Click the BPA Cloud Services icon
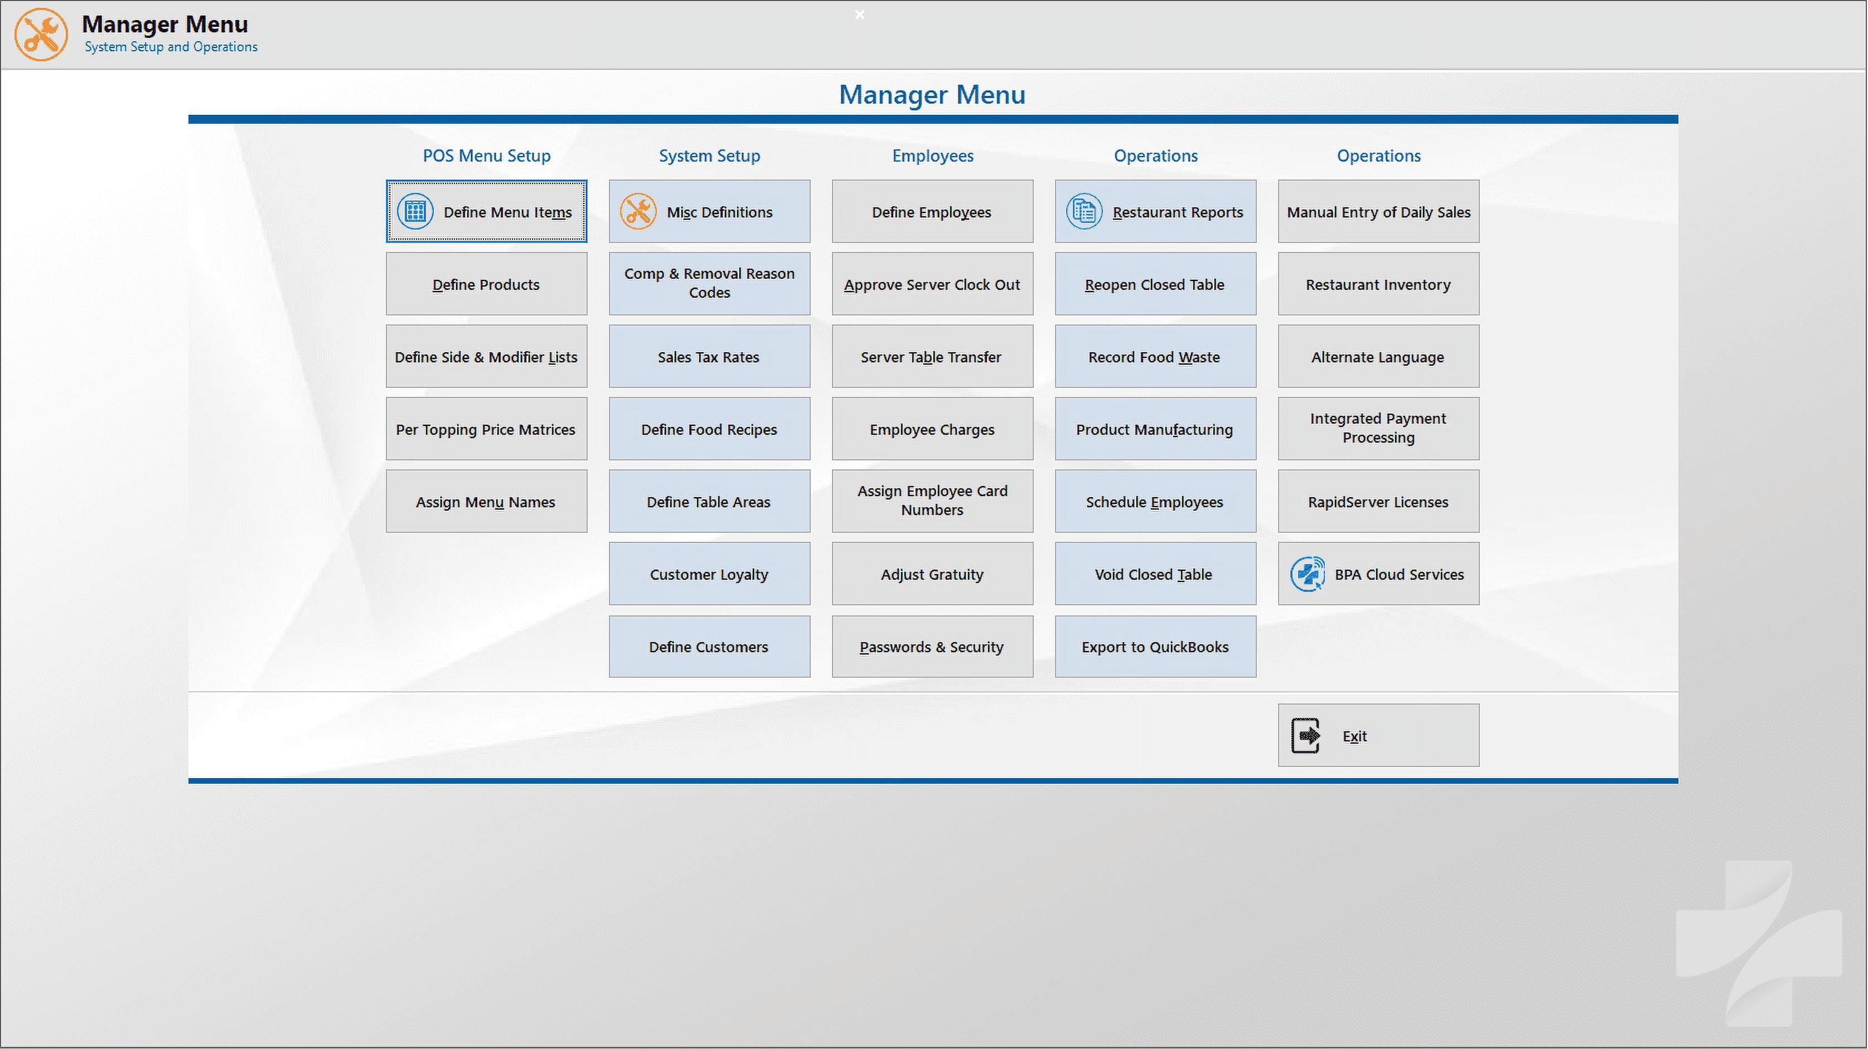The height and width of the screenshot is (1049, 1868). coord(1306,574)
